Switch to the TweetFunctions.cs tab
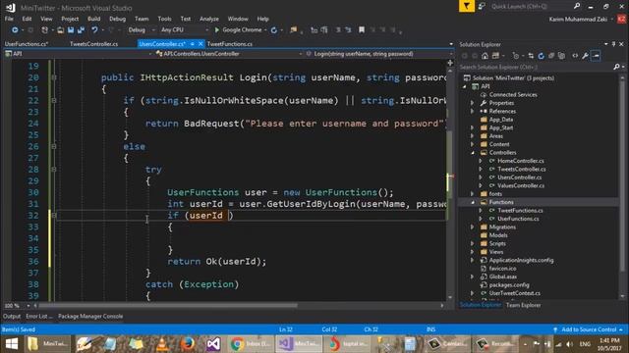This screenshot has height=353, width=629. click(229, 44)
